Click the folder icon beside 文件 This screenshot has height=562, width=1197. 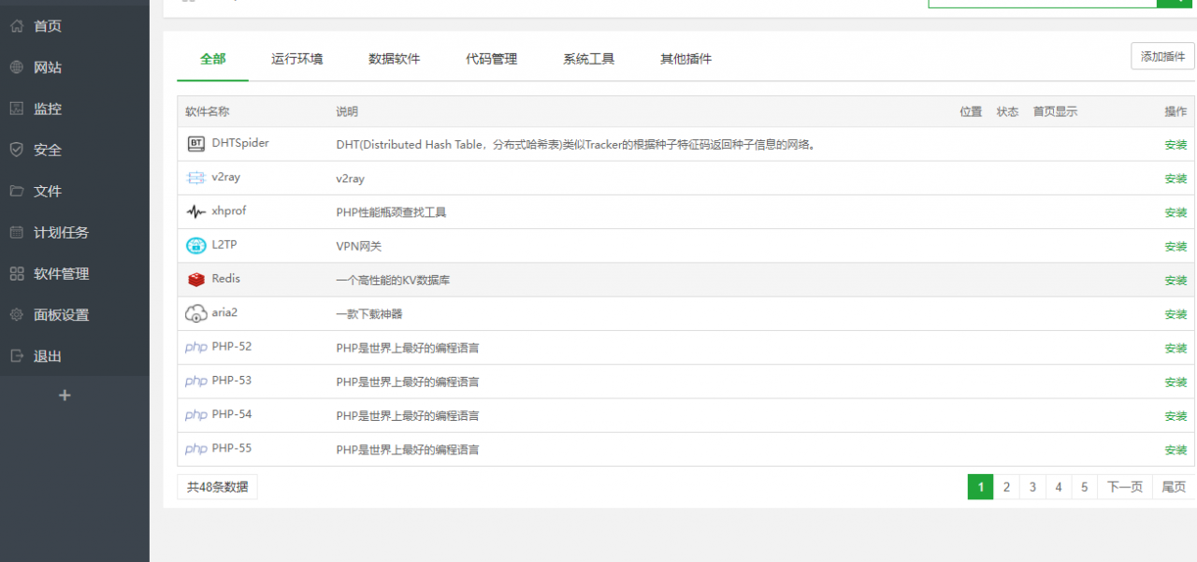(x=16, y=191)
